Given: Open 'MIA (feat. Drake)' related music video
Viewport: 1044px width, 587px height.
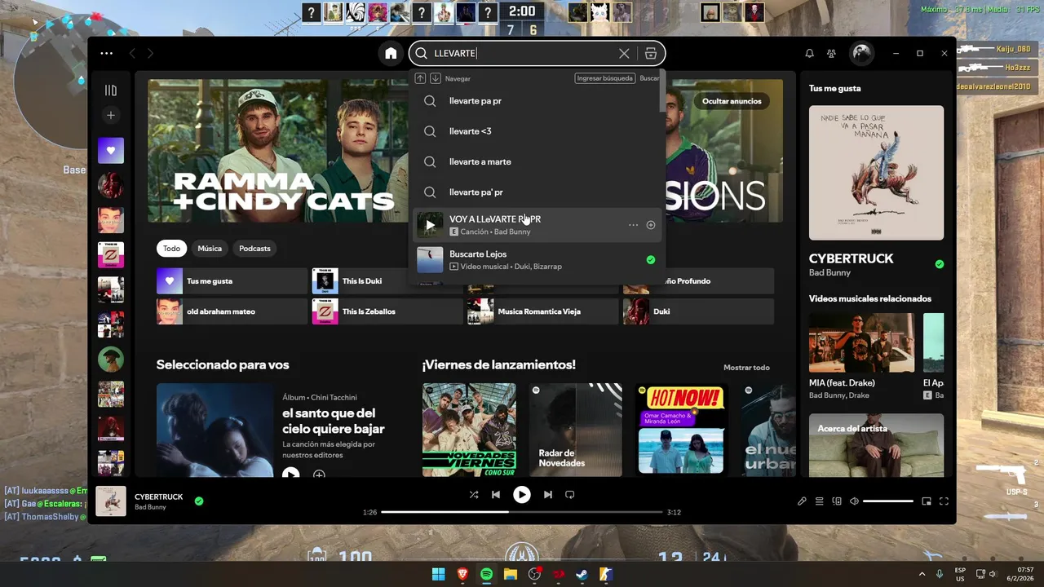Looking at the screenshot, I should point(861,356).
